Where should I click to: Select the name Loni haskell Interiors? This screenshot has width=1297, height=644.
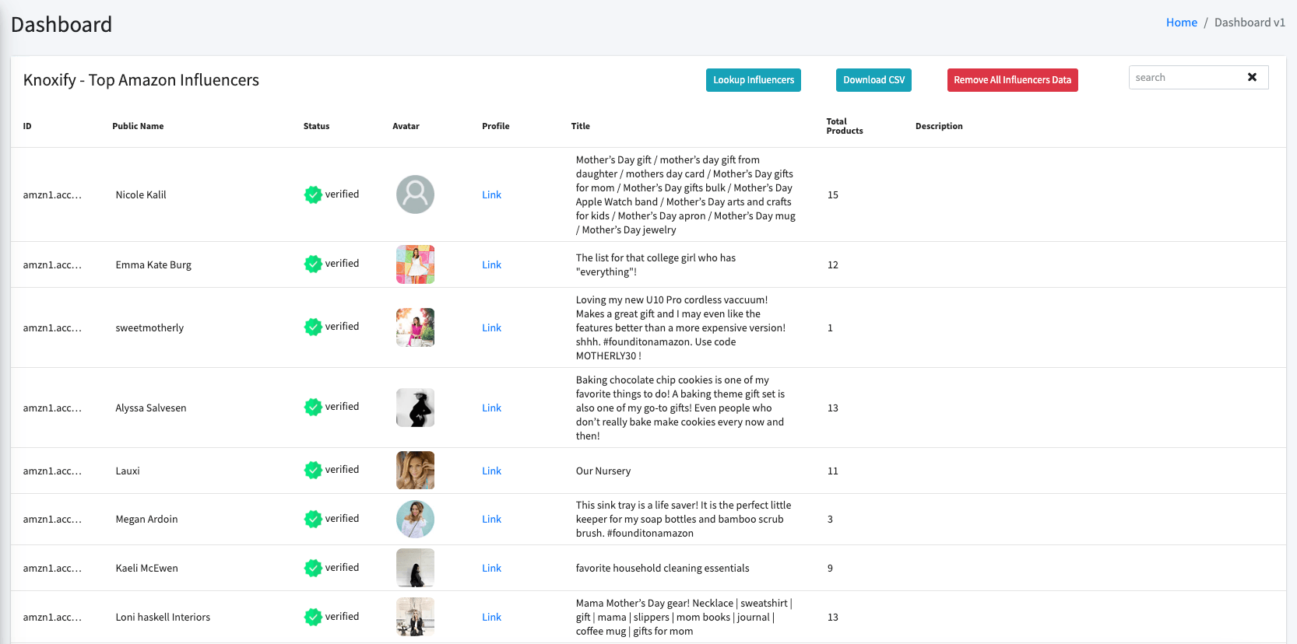point(163,618)
